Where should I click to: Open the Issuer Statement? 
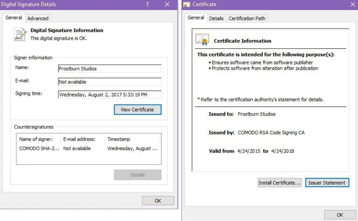coord(327,183)
